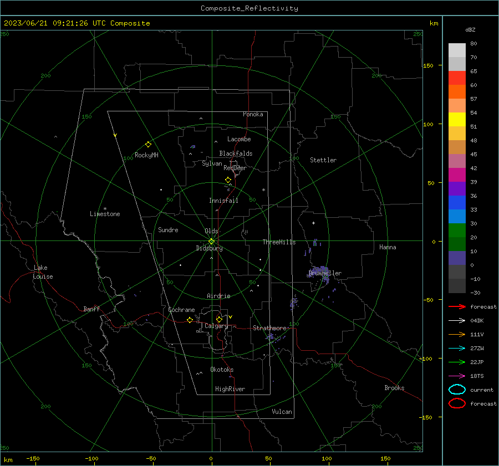Click the yellow diamond marker above Innisfail
The image size is (499, 466).
coord(228,180)
